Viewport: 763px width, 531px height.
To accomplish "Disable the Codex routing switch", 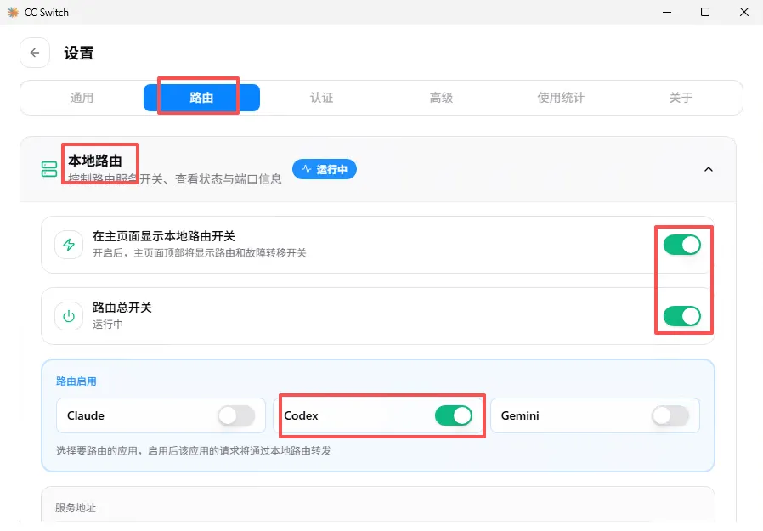I will (454, 415).
